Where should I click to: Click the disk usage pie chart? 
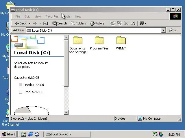point(32,110)
